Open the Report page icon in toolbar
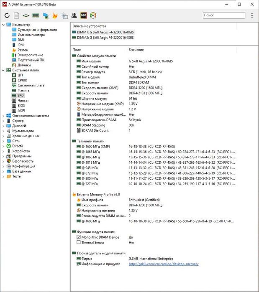The image size is (259, 292). coord(16,15)
